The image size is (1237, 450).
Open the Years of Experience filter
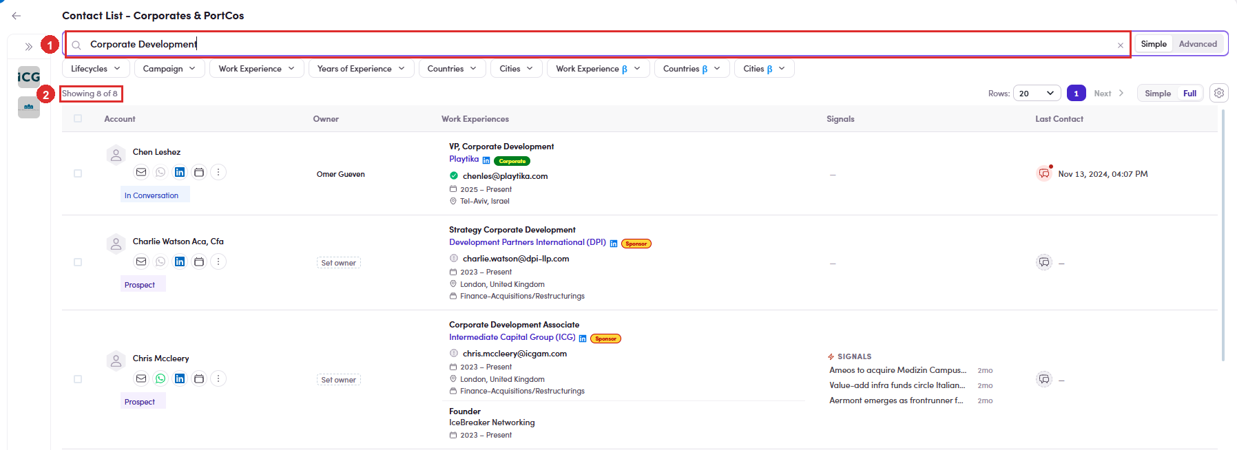click(x=362, y=69)
